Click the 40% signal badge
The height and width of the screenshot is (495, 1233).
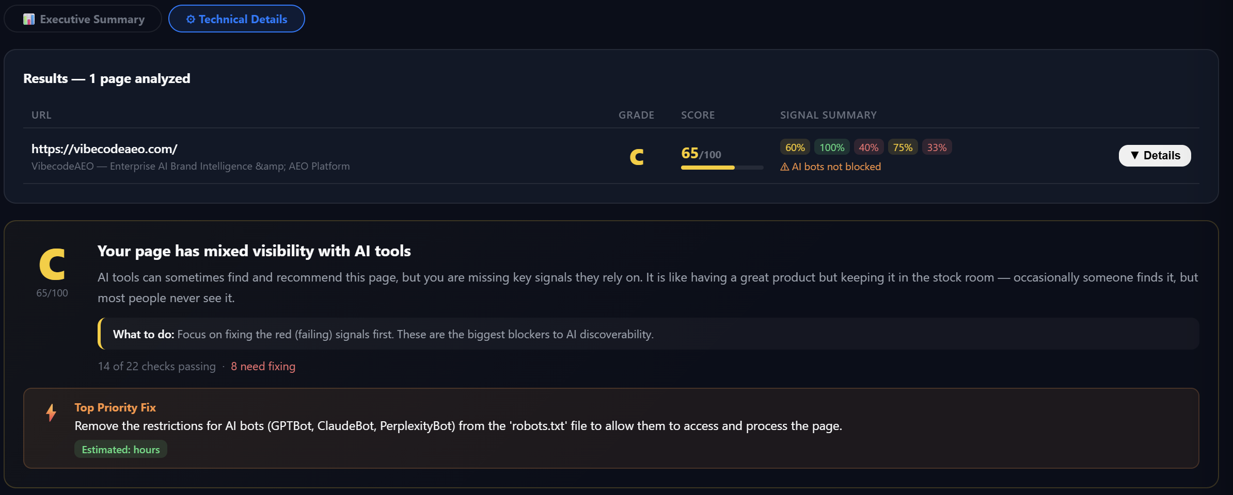click(868, 147)
